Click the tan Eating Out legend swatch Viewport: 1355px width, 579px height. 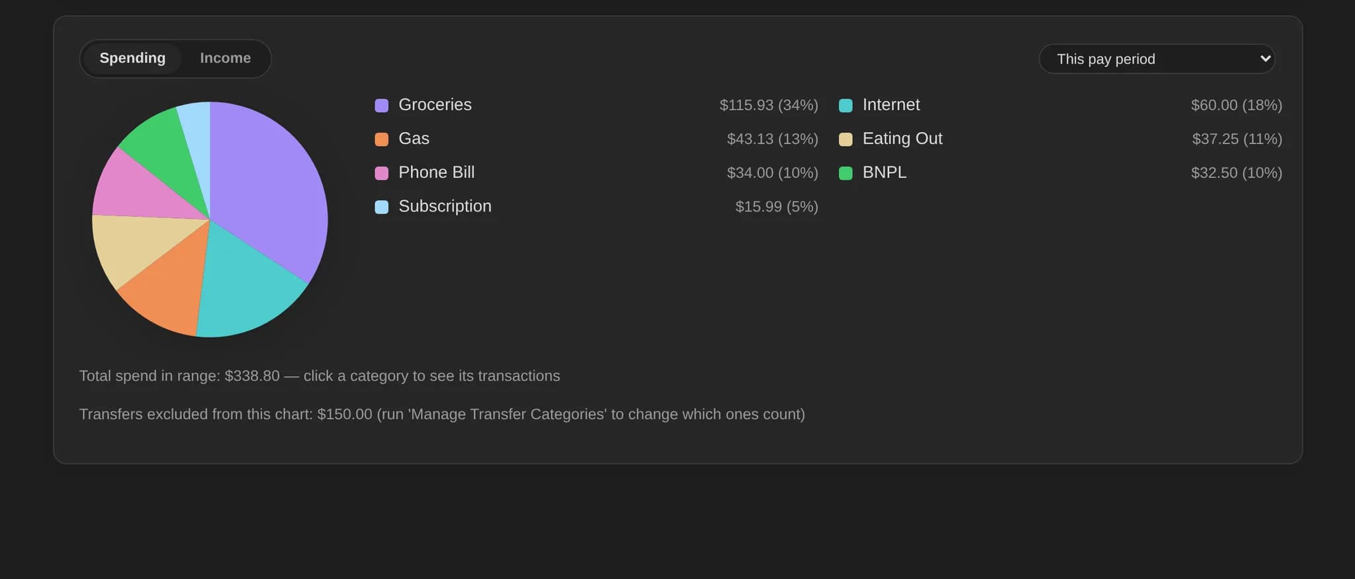coord(846,139)
